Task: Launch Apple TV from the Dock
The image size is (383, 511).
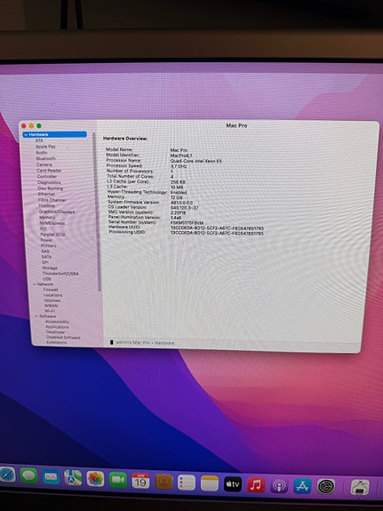Action: tap(233, 484)
